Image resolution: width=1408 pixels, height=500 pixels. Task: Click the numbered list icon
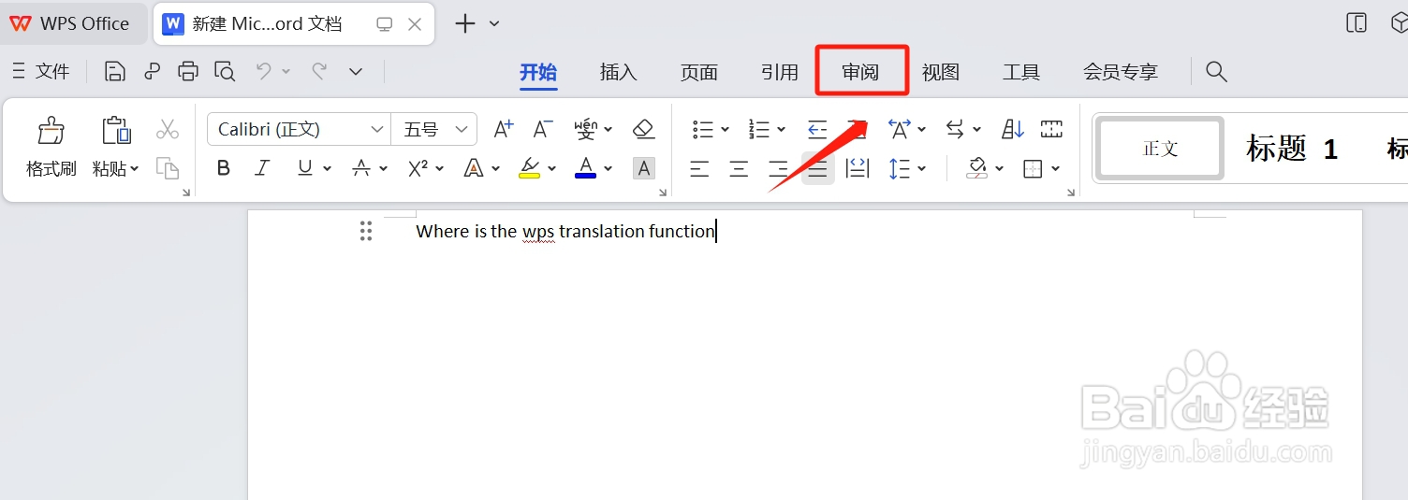point(759,129)
